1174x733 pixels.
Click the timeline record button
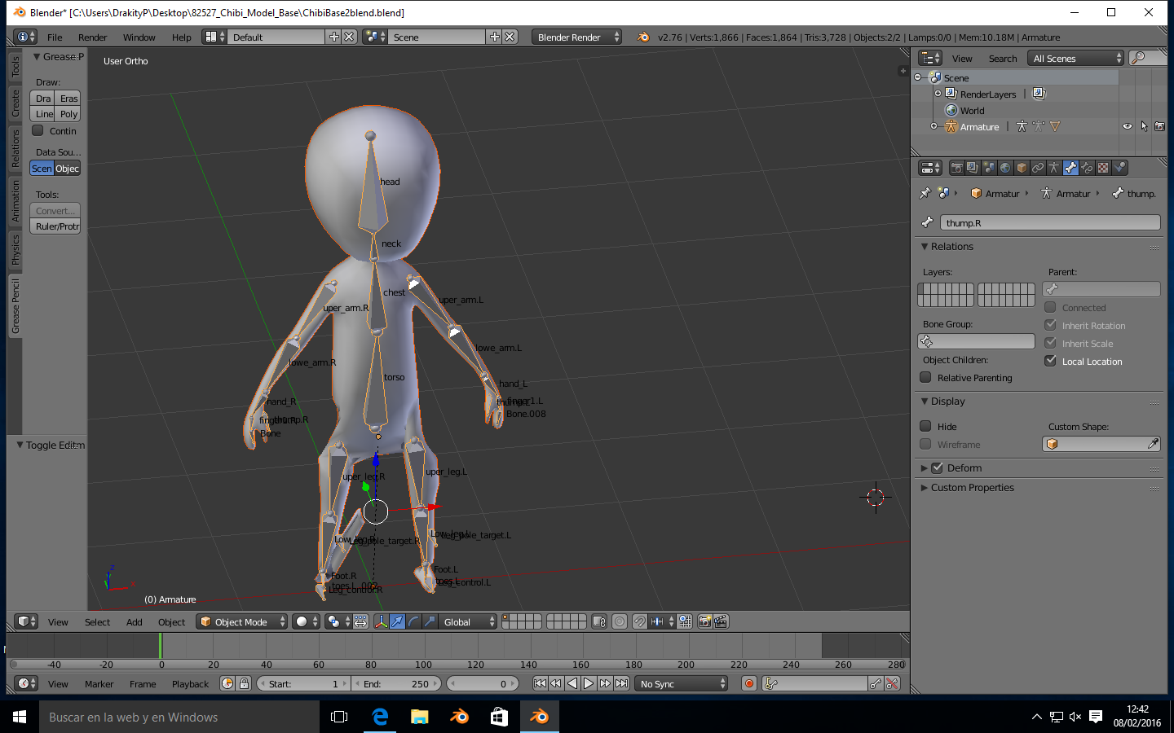pos(749,683)
